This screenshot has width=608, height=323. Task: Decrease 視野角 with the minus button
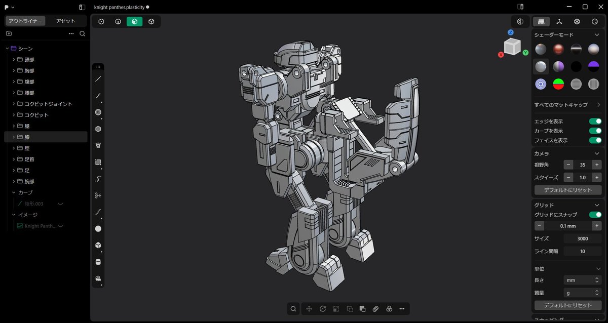tap(568, 165)
